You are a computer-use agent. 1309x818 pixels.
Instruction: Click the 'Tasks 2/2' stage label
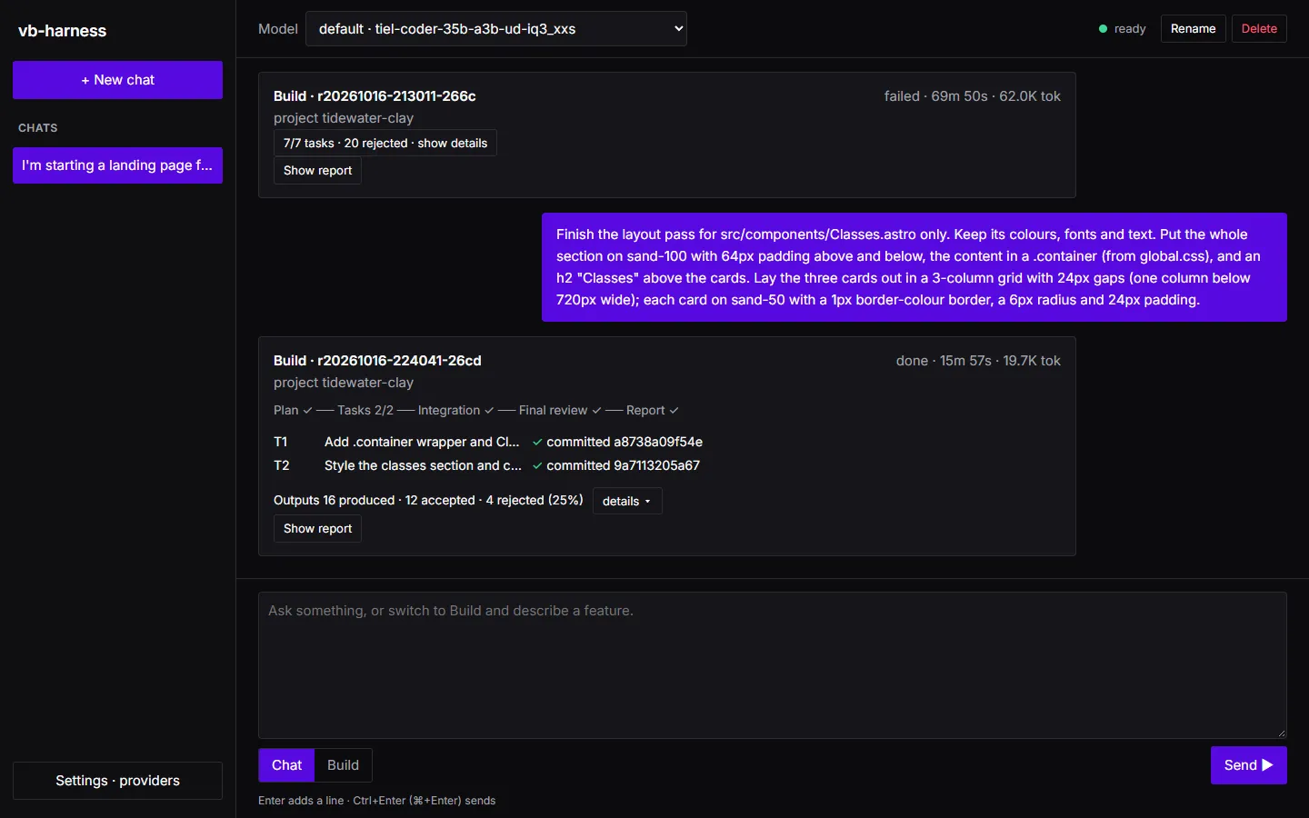(365, 411)
